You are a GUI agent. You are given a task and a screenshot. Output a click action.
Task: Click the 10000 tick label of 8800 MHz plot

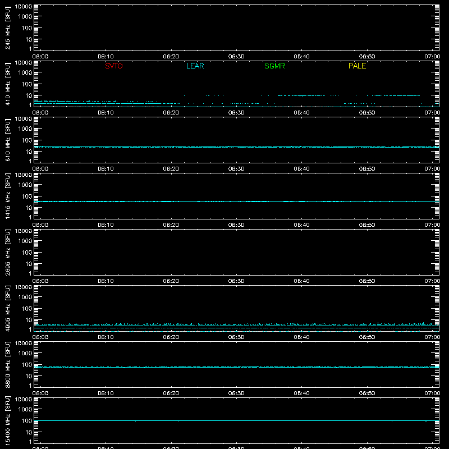(24, 343)
